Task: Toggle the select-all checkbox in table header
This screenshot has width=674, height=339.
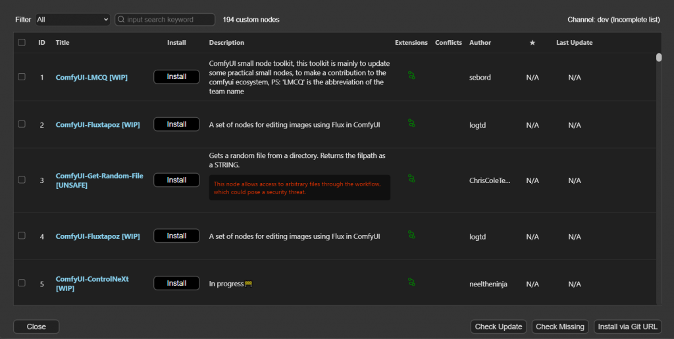Action: [22, 43]
